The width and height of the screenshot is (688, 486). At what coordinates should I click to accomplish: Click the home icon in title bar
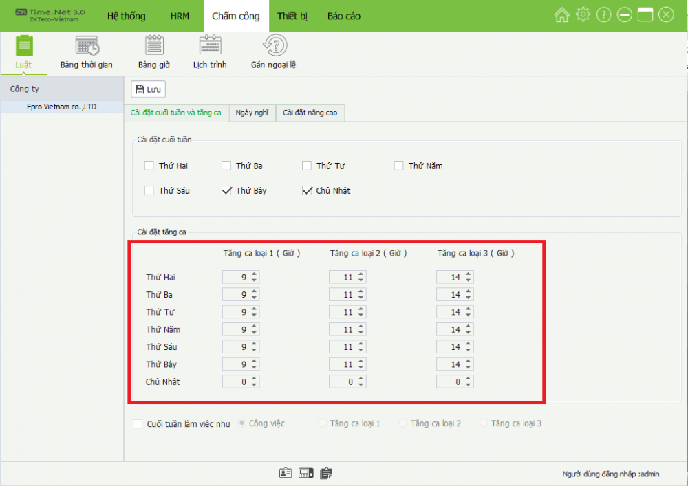[x=562, y=15]
